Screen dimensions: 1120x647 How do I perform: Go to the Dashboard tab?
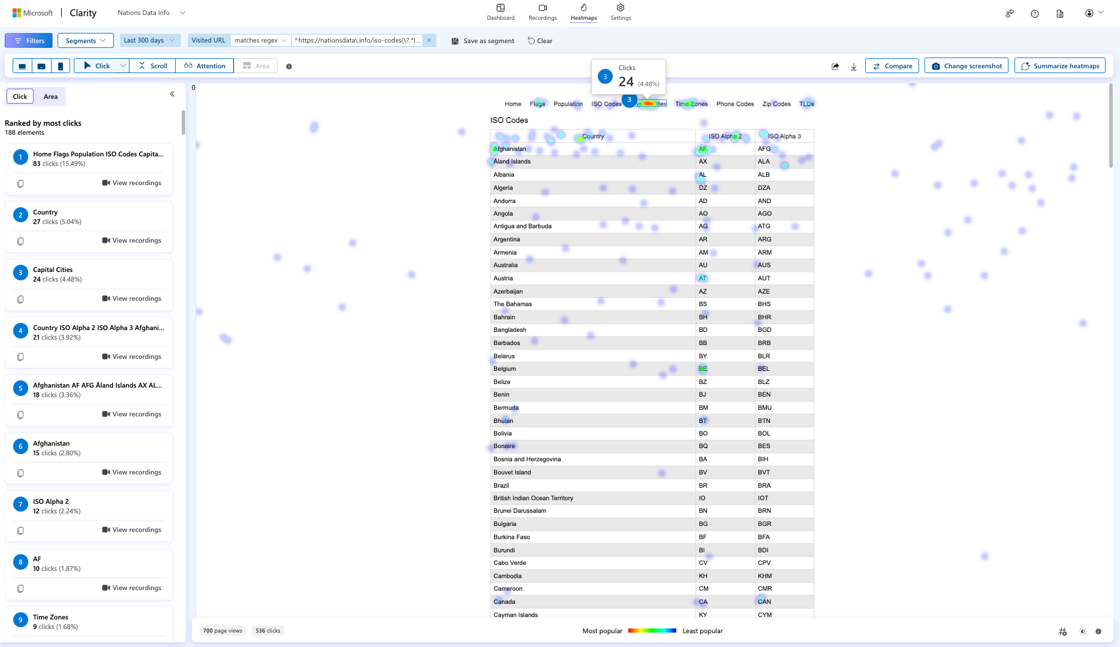[501, 12]
